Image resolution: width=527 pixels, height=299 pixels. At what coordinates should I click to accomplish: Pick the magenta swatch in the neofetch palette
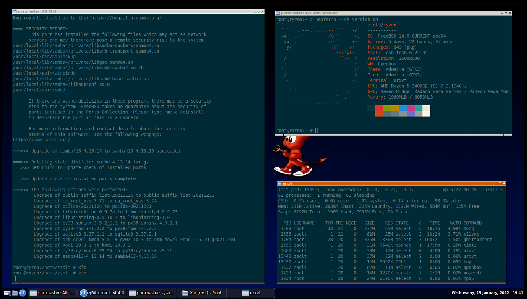411,108
